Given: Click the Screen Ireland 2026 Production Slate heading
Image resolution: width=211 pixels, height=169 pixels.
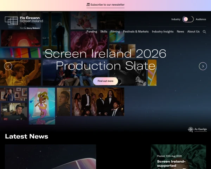Looking at the screenshot, I should tap(105, 60).
